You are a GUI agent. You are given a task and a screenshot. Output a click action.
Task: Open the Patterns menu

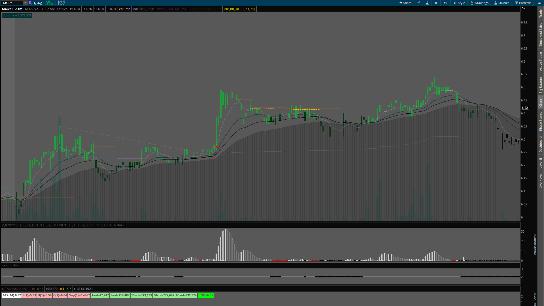[x=523, y=3]
